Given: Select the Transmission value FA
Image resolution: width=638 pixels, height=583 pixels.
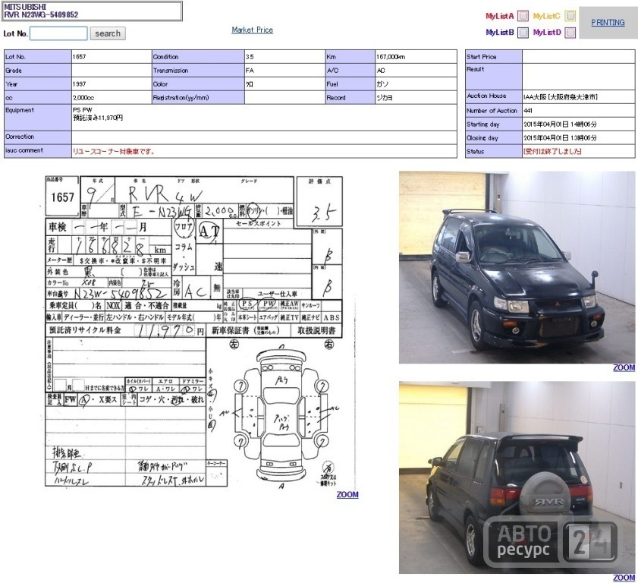Looking at the screenshot, I should 250,71.
